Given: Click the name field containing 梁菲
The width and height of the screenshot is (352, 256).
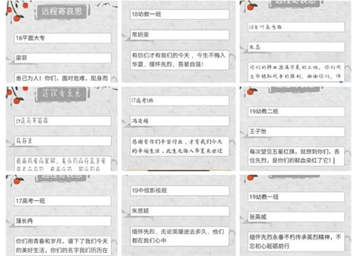Looking at the screenshot, I should click(63, 58).
